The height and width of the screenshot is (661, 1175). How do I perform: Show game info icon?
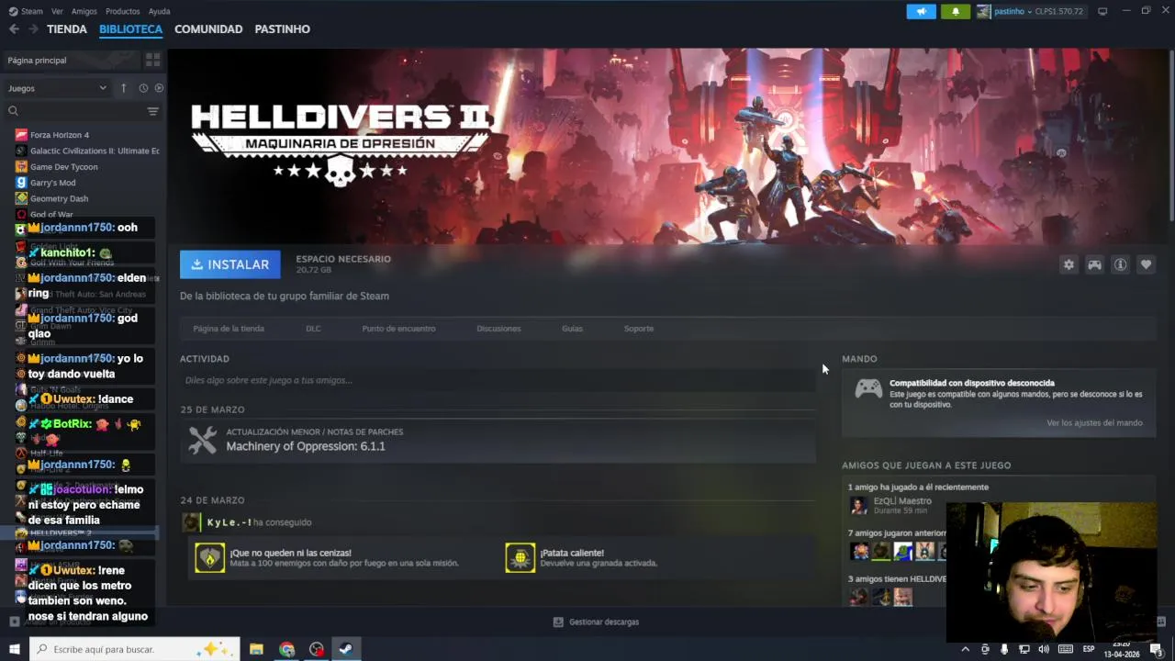(1120, 264)
